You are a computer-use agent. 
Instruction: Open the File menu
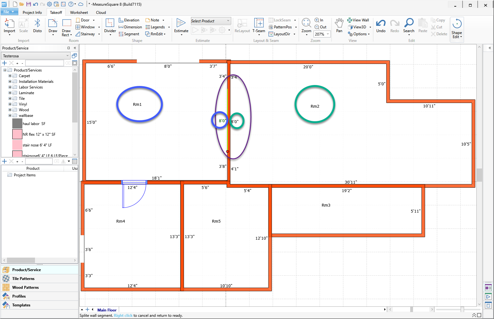tap(9, 12)
